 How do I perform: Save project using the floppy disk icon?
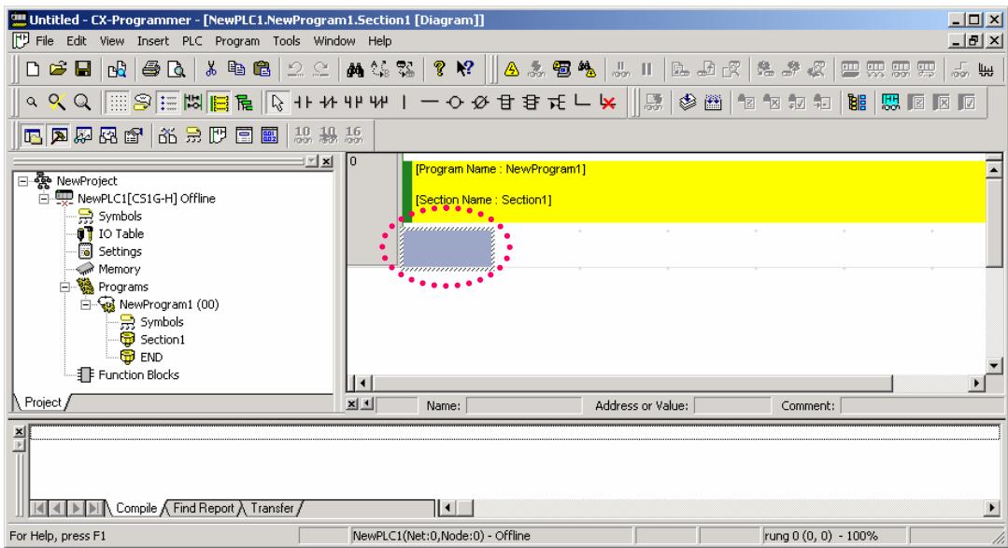[x=83, y=69]
